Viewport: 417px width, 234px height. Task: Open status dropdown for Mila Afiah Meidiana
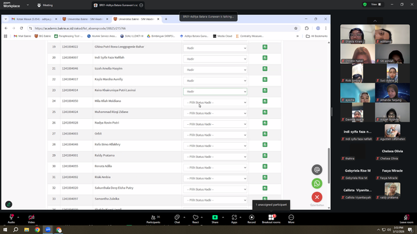pyautogui.click(x=215, y=103)
